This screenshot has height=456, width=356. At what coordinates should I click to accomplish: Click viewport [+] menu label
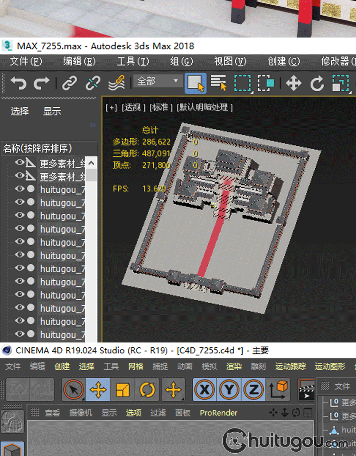click(x=111, y=108)
